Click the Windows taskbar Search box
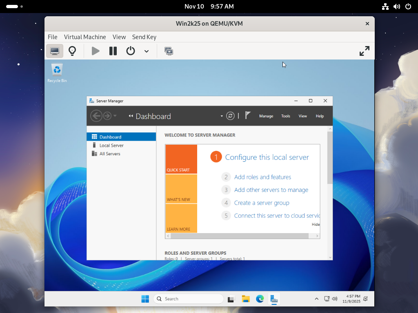The image size is (418, 313). [188, 299]
